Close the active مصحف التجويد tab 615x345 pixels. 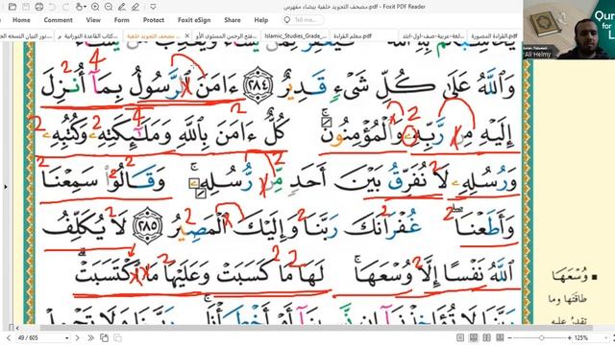pos(187,35)
